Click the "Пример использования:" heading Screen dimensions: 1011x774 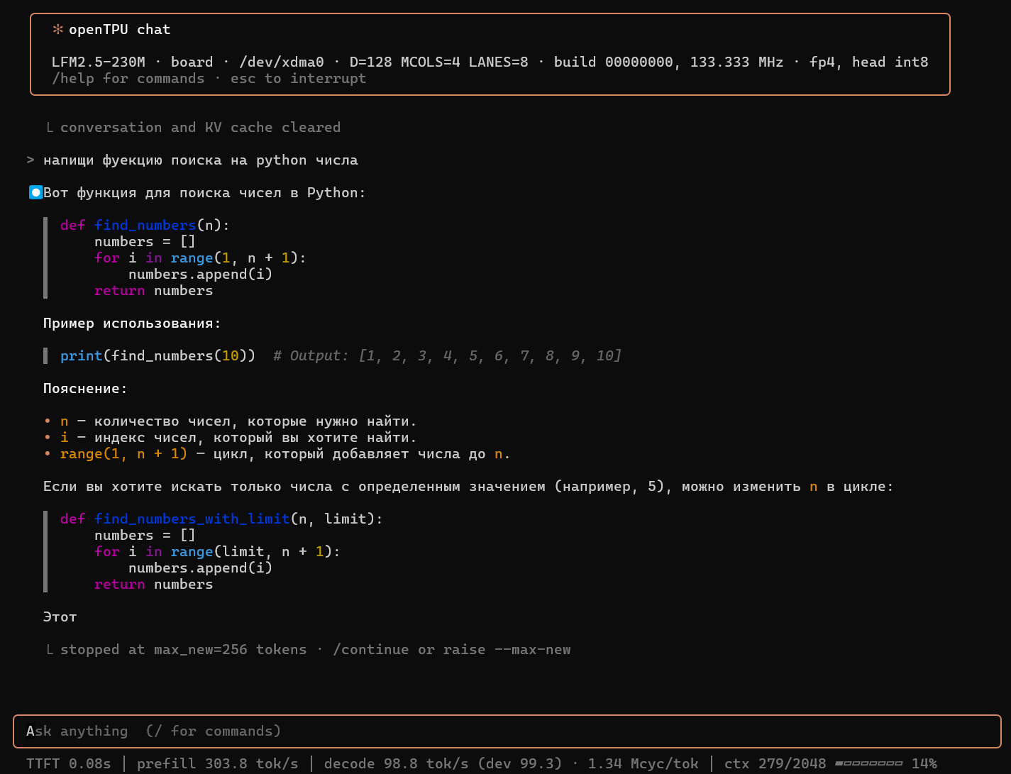pos(133,324)
